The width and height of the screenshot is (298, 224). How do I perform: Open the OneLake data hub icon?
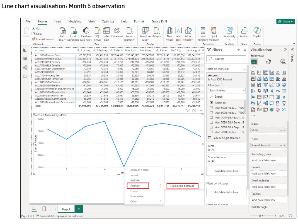86,31
